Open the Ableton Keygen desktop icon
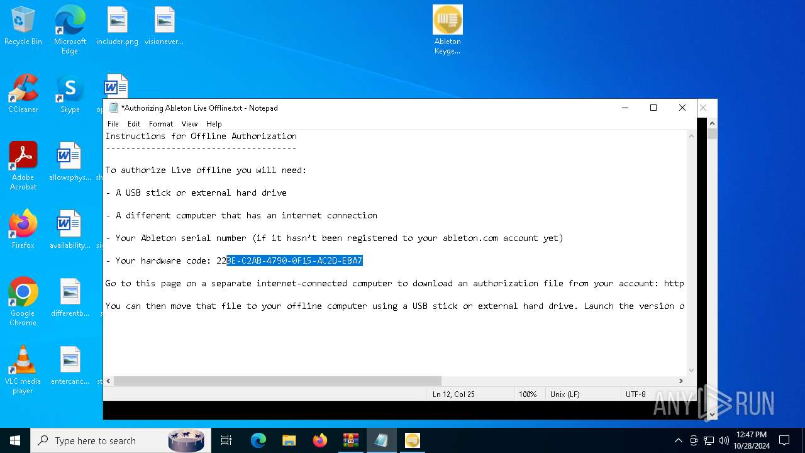The image size is (805, 453). click(x=447, y=30)
